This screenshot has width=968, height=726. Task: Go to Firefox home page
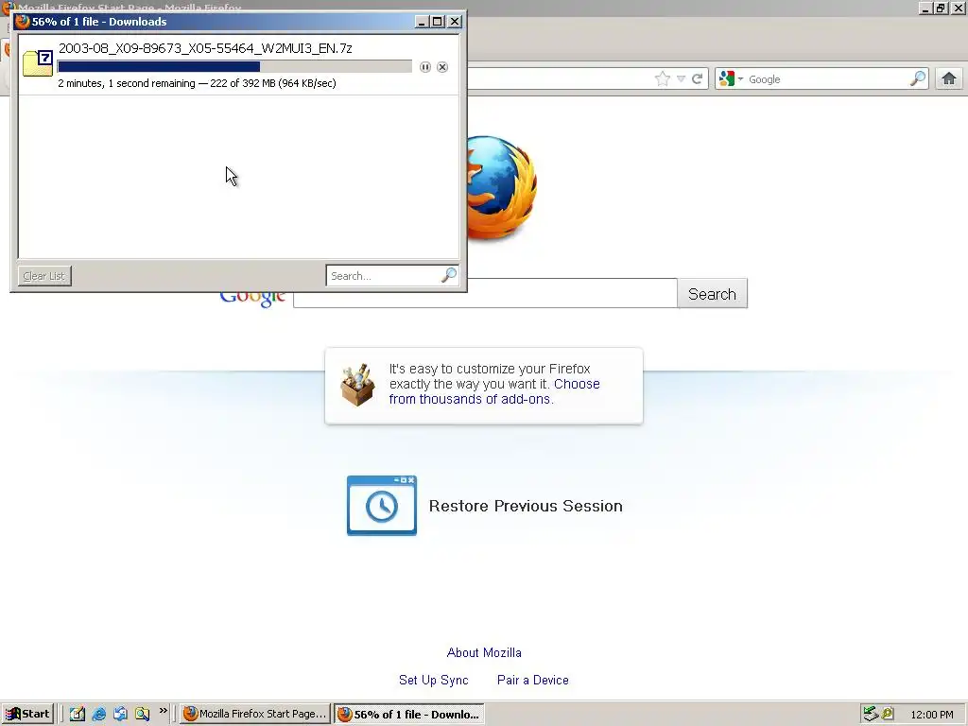tap(949, 79)
